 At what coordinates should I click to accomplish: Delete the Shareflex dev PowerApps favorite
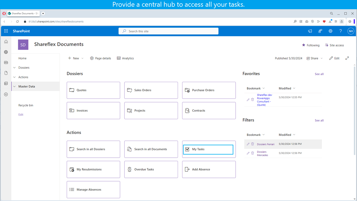252,100
